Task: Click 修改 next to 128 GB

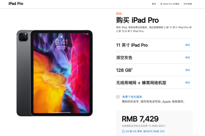Action: [x=188, y=70]
